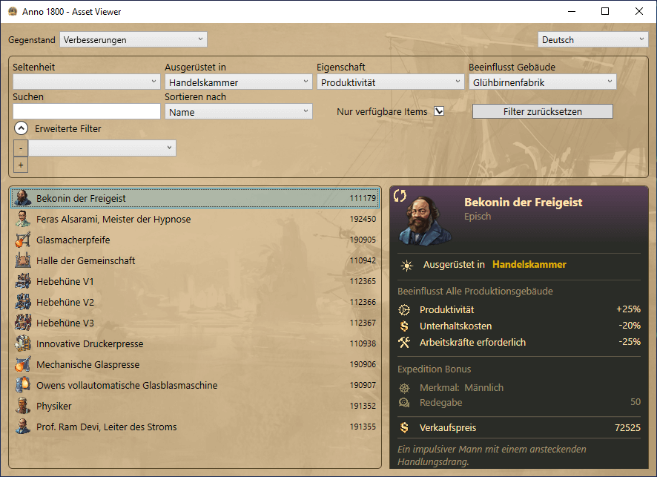Maximize the Asset Viewer window
657x477 pixels.
point(605,11)
